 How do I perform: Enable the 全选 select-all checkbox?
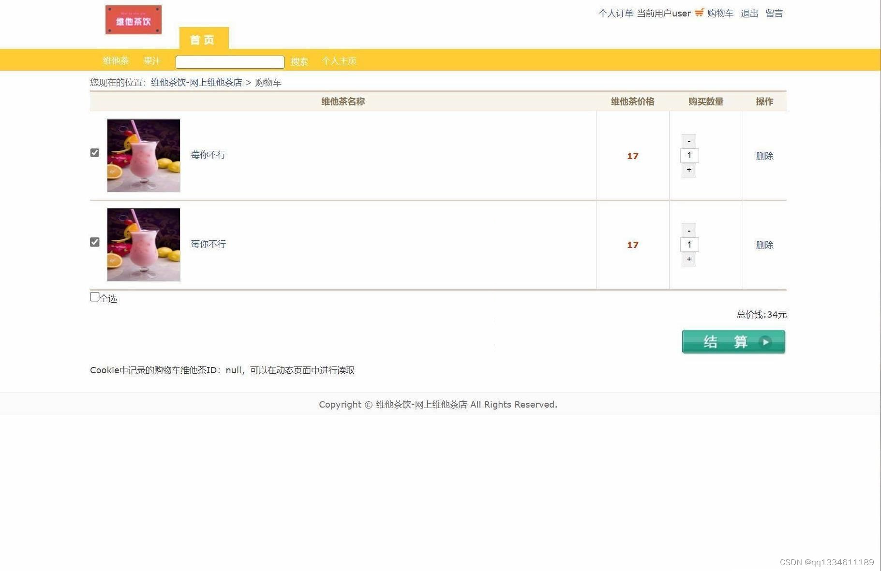(x=94, y=296)
